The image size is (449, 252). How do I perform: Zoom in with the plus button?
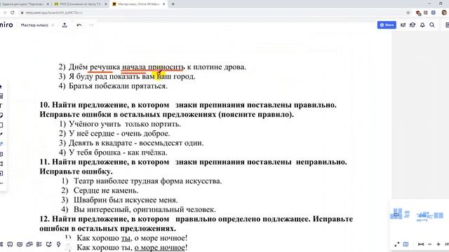tap(438, 244)
